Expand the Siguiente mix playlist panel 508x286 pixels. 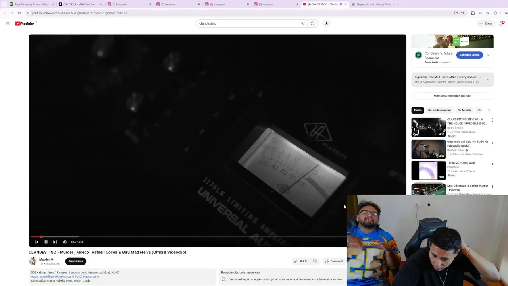click(488, 79)
